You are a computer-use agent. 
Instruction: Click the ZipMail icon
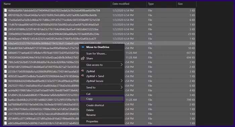83,71
